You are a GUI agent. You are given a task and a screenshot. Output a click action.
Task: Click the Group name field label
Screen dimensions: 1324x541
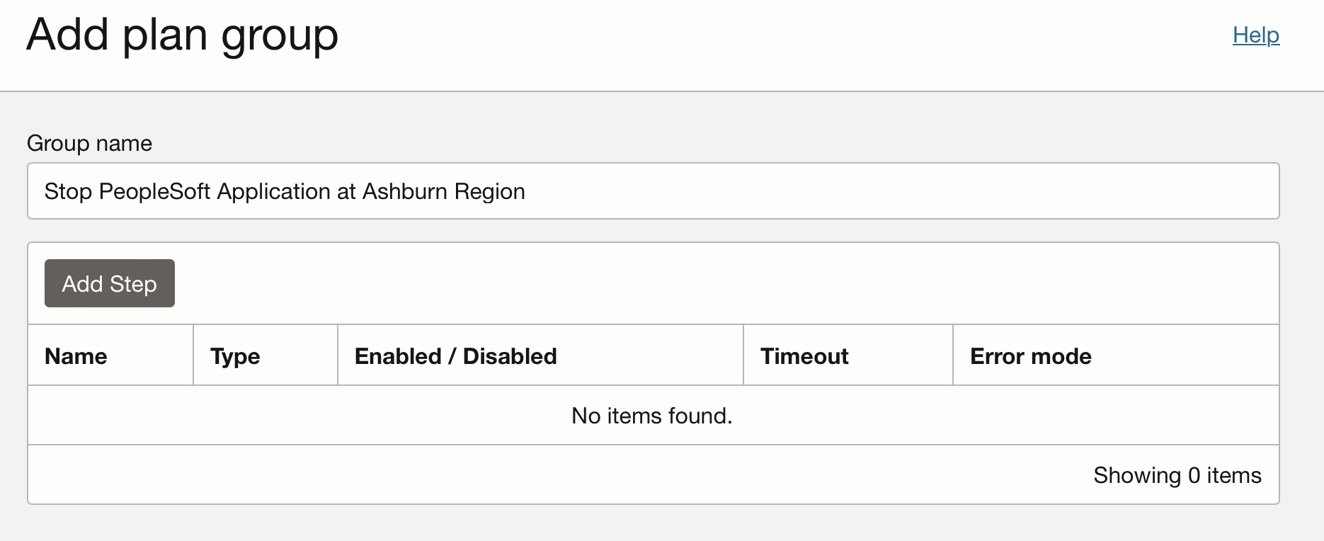[89, 142]
